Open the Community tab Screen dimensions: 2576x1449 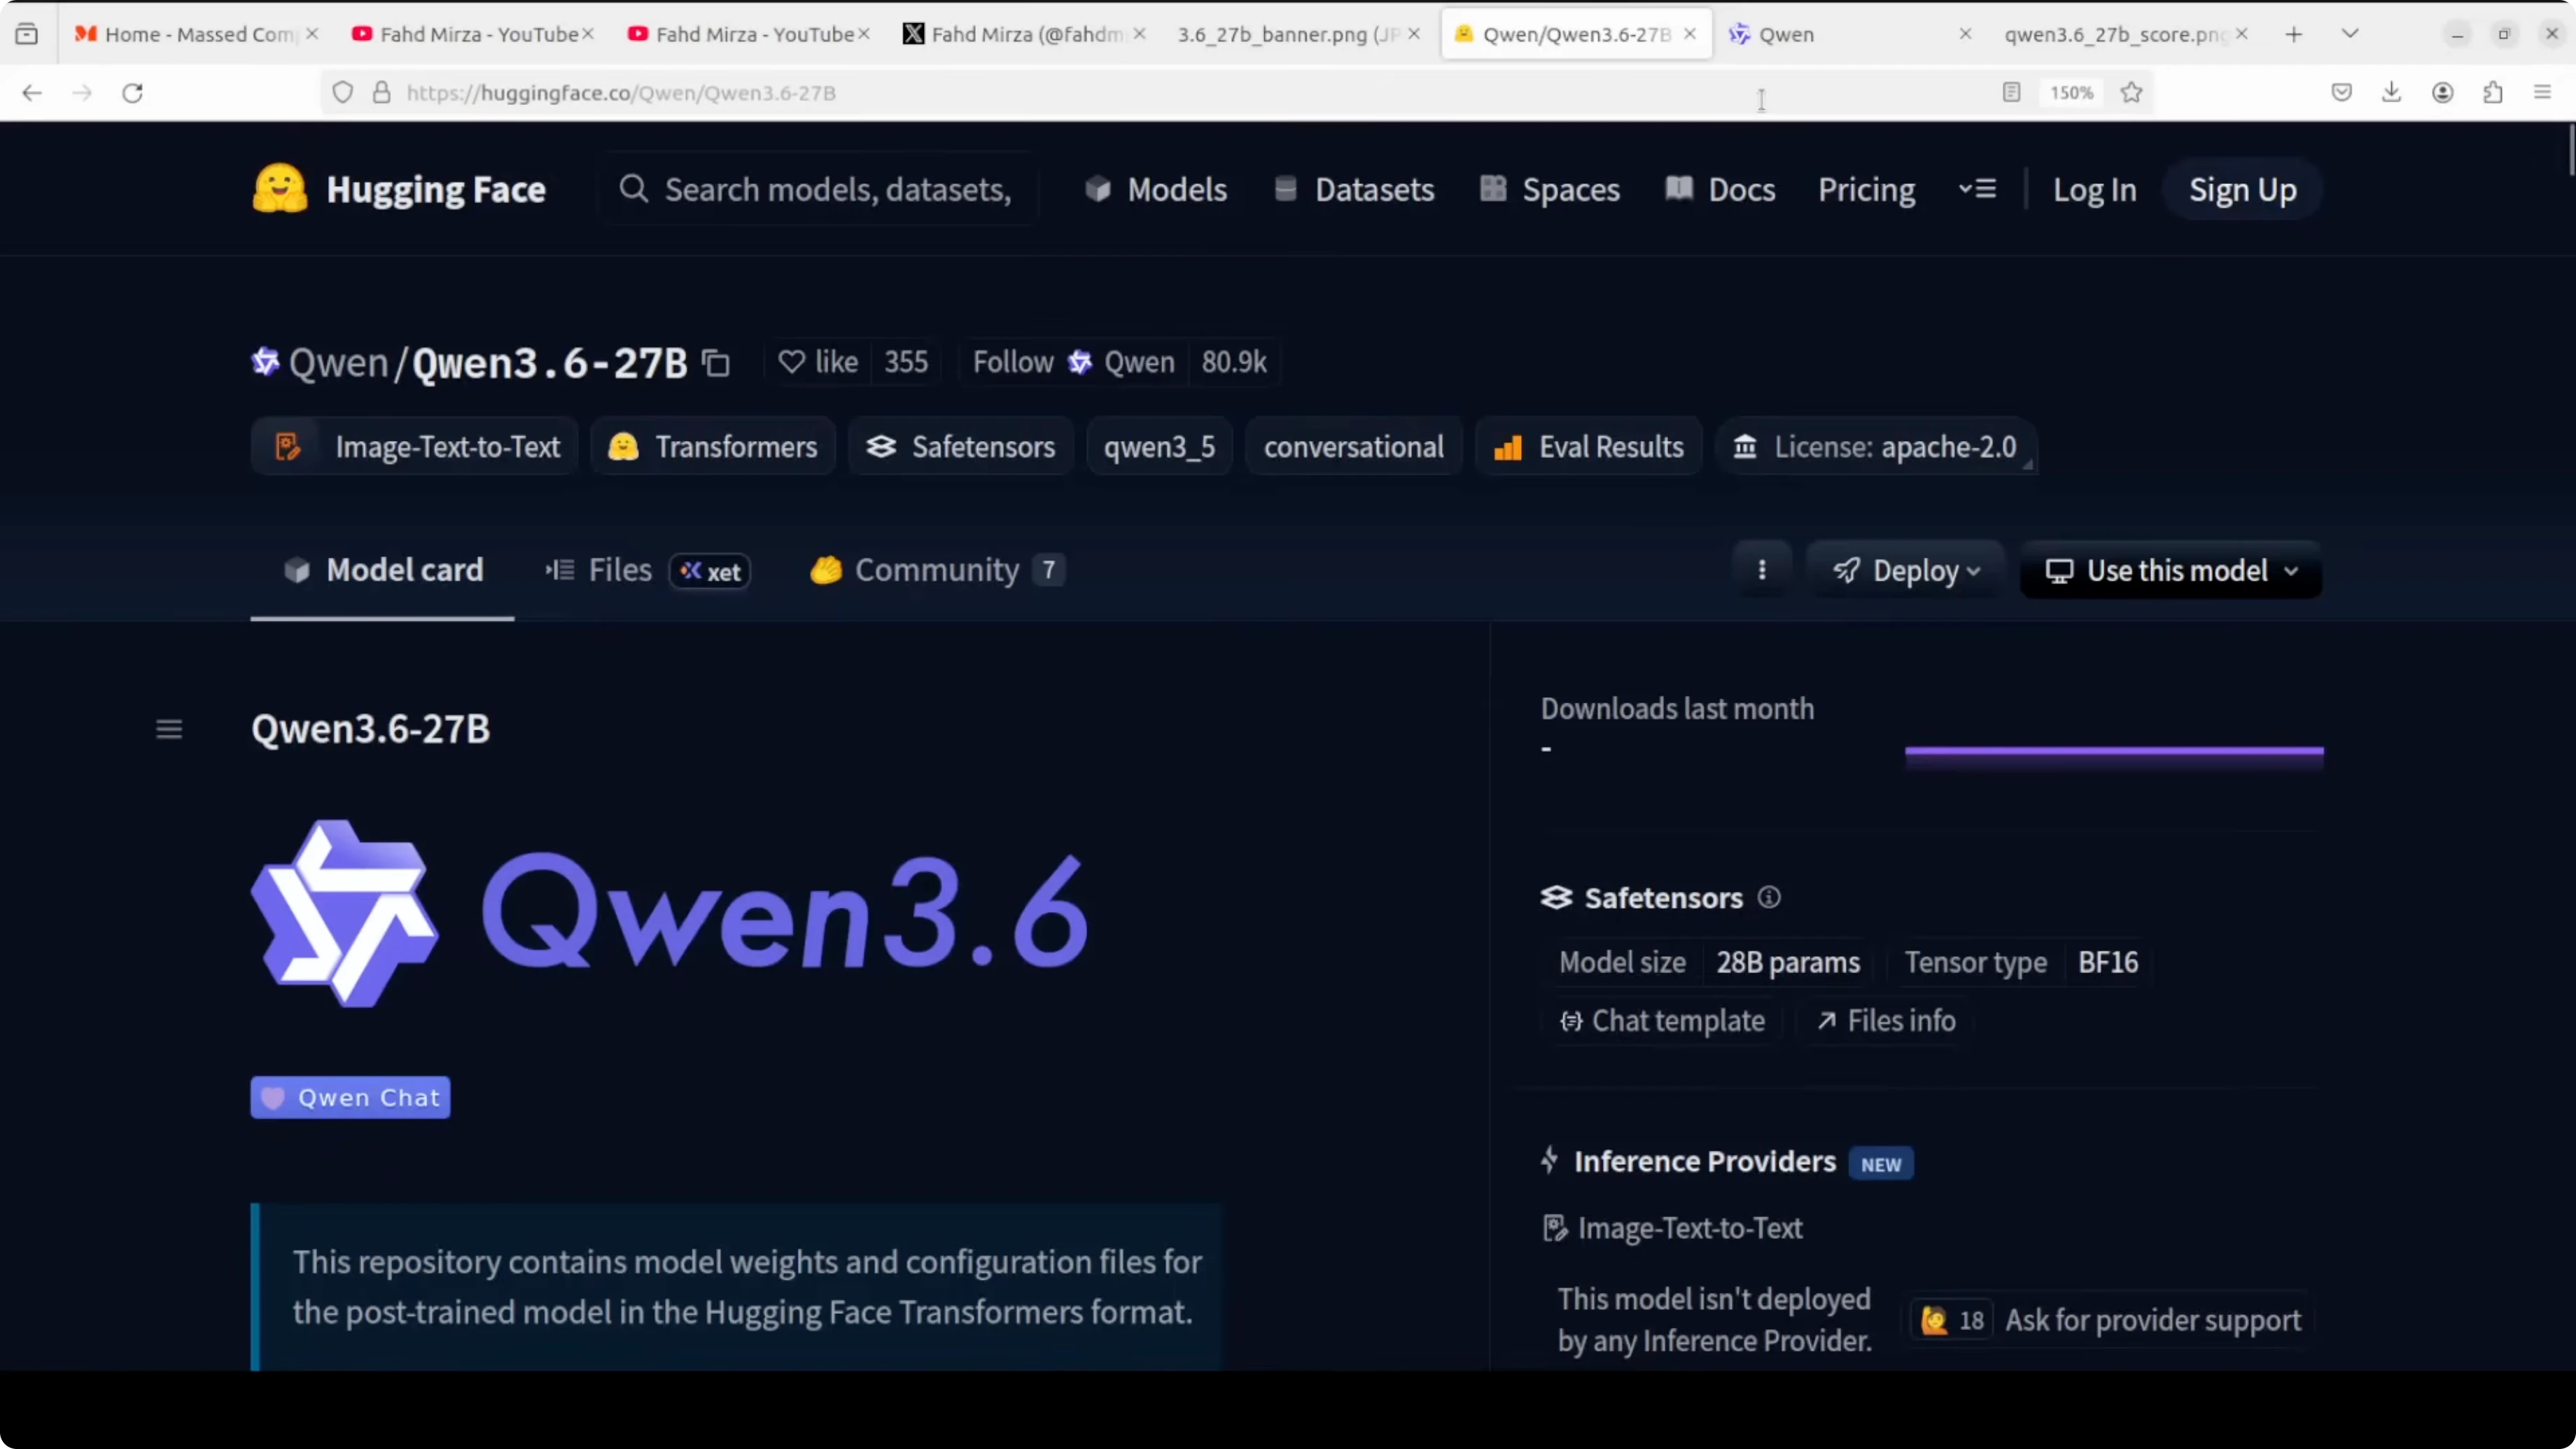point(936,570)
